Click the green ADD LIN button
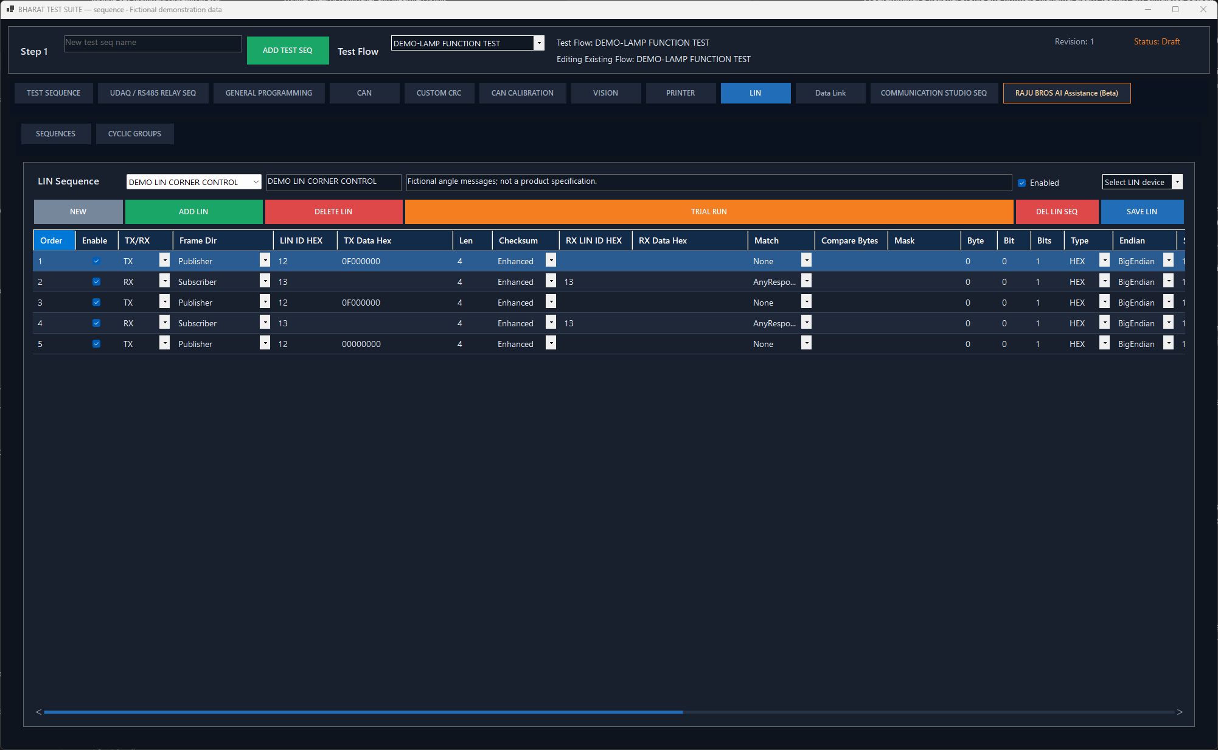 193,212
